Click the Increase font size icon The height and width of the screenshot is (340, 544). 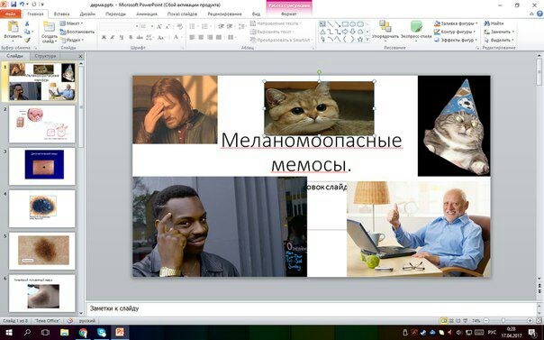pos(159,26)
